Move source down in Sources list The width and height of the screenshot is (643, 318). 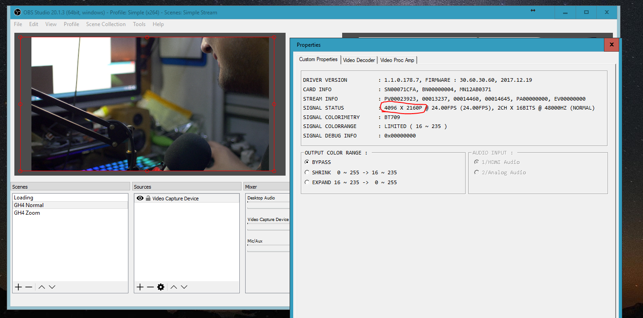point(184,287)
